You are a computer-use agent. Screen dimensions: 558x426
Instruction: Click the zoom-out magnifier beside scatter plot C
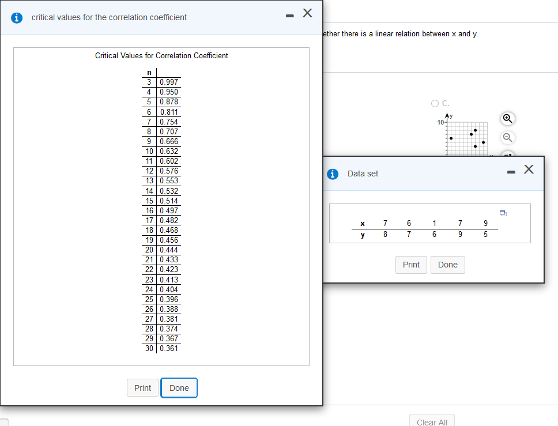[x=507, y=137]
